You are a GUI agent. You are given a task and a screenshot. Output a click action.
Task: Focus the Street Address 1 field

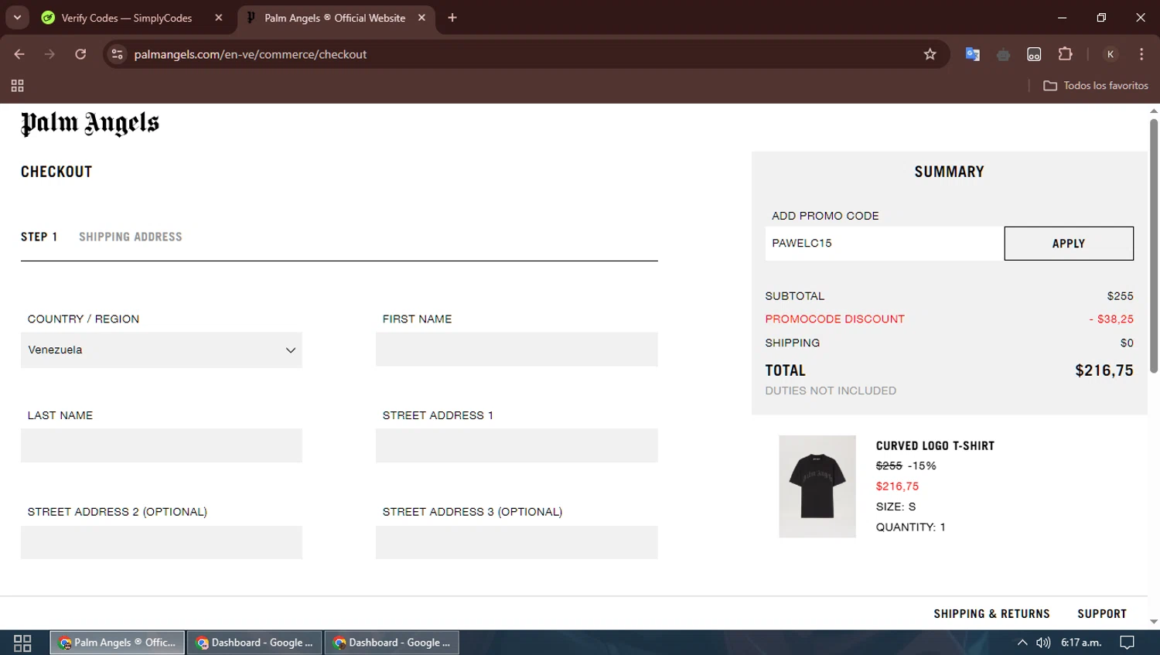point(517,445)
